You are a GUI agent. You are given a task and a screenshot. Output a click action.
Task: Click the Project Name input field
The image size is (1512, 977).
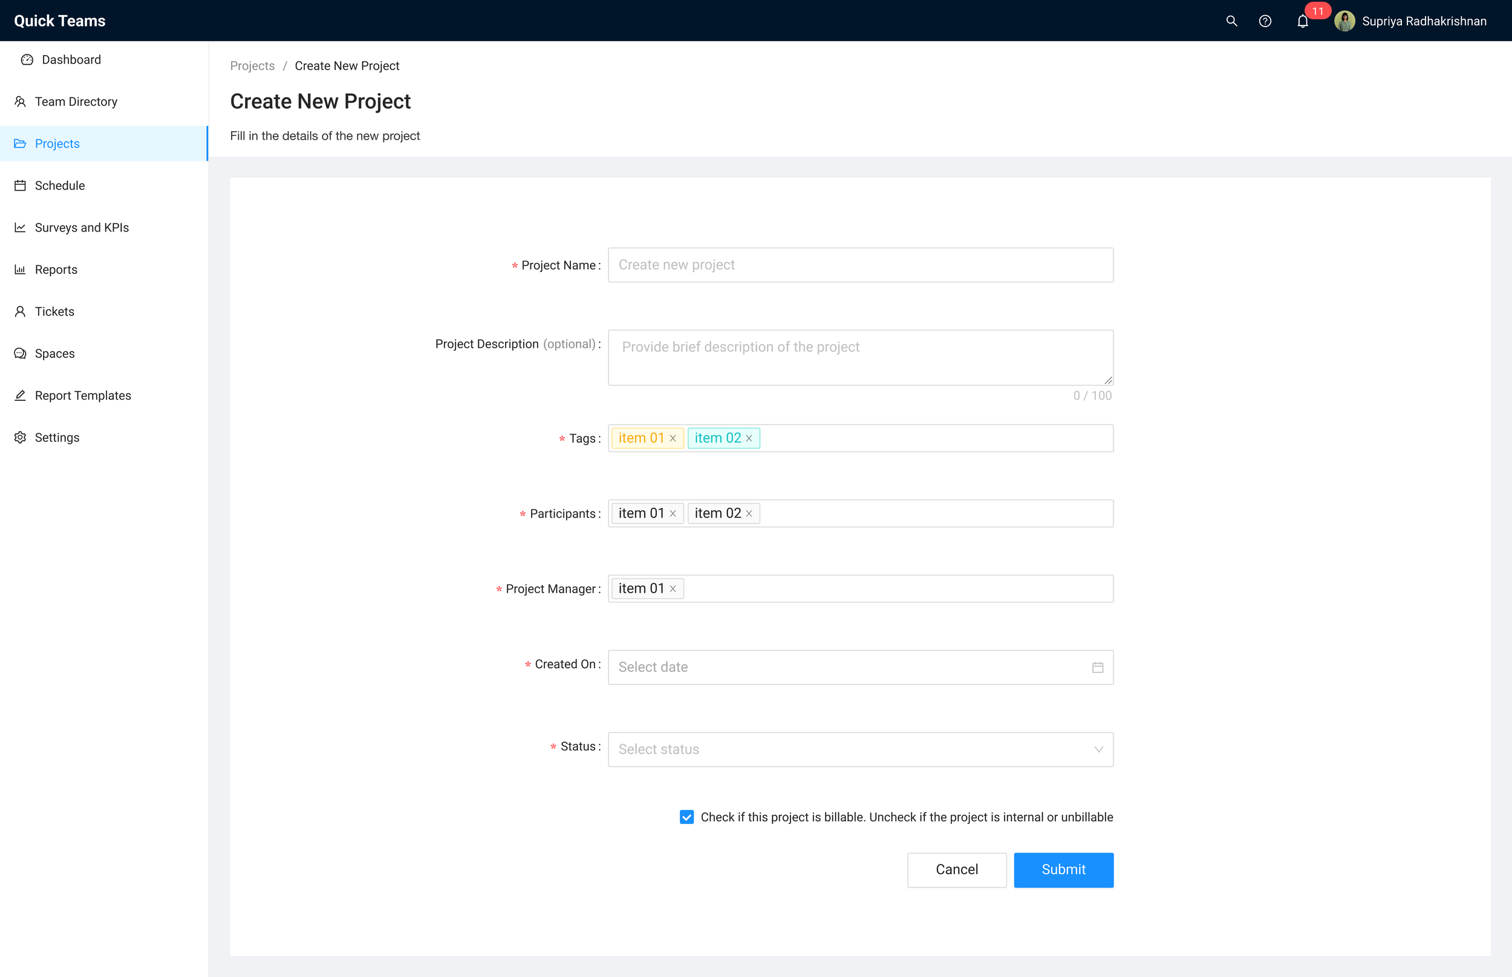[x=860, y=265]
